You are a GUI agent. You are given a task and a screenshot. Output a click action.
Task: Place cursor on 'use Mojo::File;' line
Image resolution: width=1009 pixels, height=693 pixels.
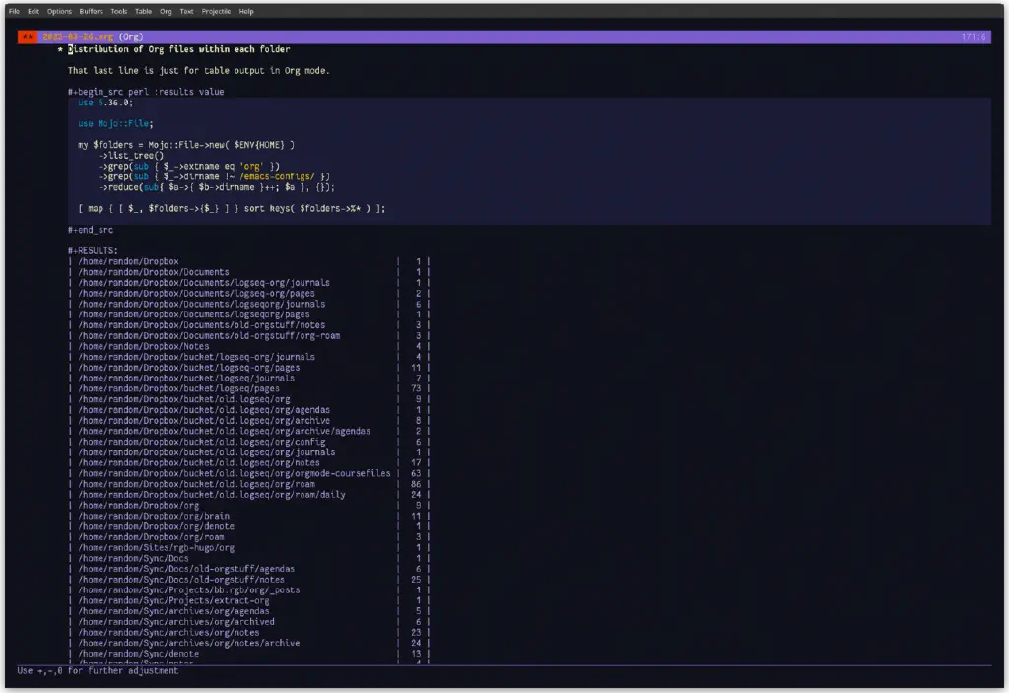116,123
